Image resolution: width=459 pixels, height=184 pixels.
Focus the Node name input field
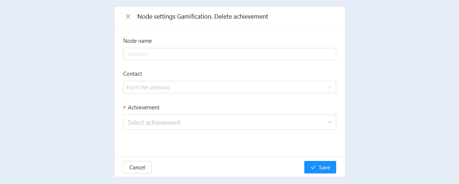[229, 54]
